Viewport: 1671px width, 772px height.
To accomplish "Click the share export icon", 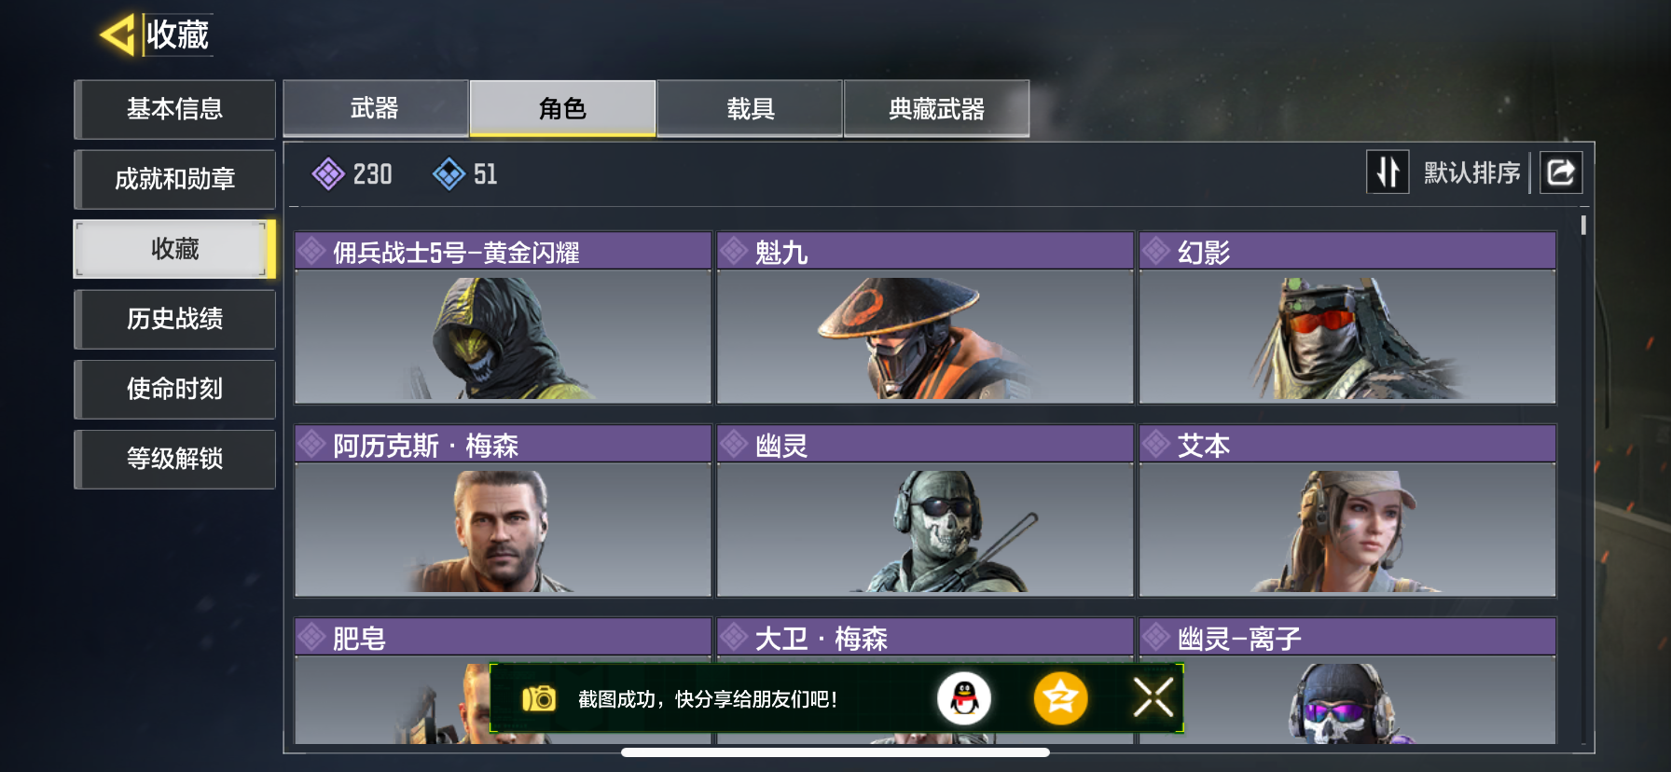I will click(x=1561, y=172).
